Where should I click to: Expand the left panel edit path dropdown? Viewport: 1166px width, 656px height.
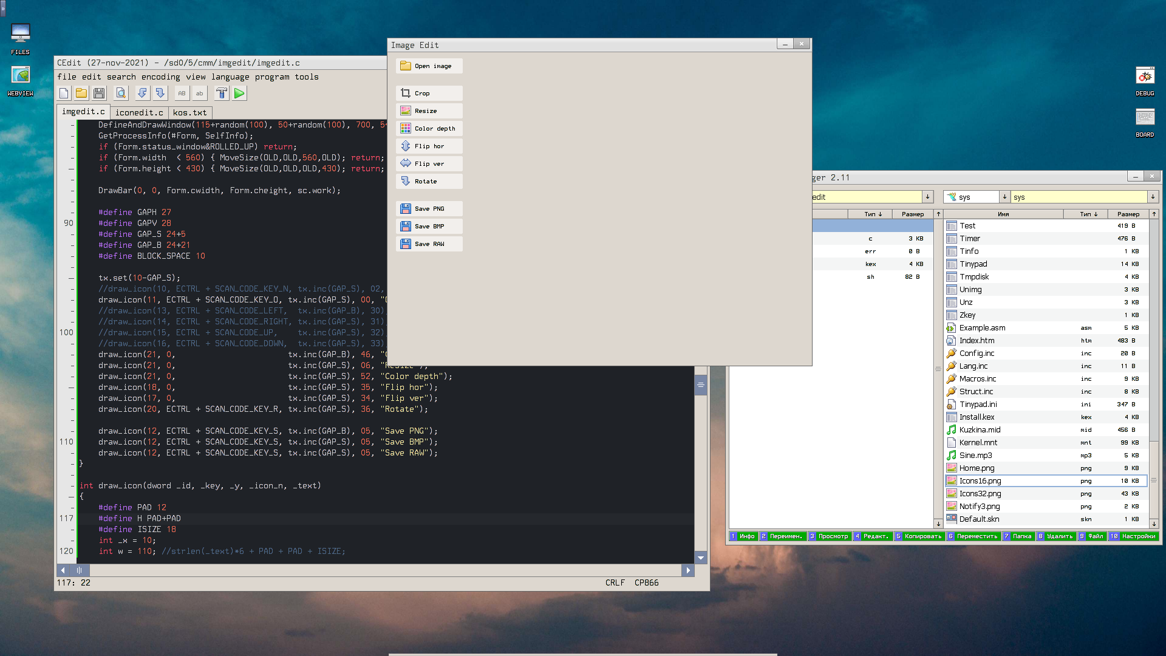(927, 197)
